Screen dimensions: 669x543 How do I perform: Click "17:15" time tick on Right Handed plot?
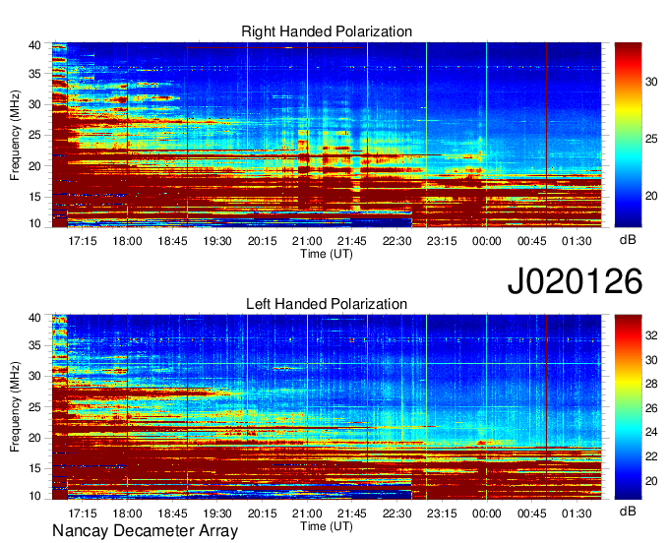[83, 241]
